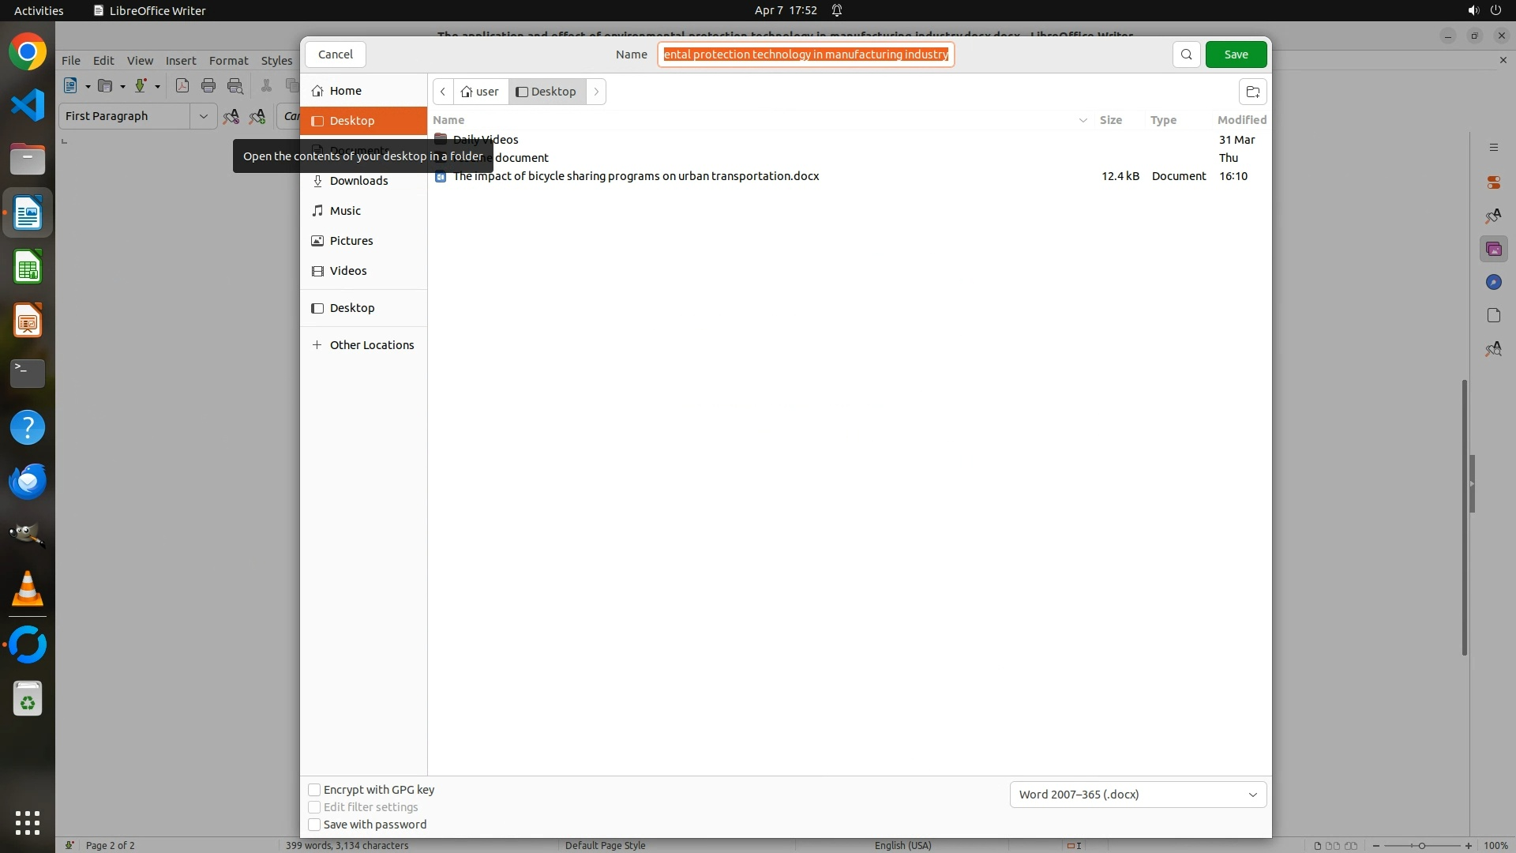This screenshot has height=853, width=1516.
Task: Click the Cancel button
Action: pos(336,54)
